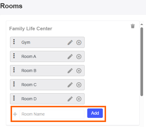The width and height of the screenshot is (146, 127).
Task: Remove the Gym room
Action: [79, 42]
